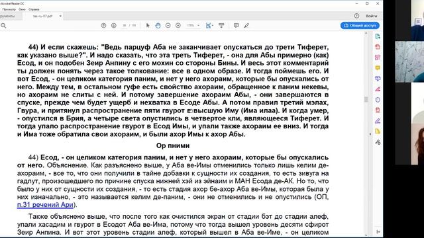Minimize the Acrobat Reader window
424x238 pixels.
click(x=356, y=3)
